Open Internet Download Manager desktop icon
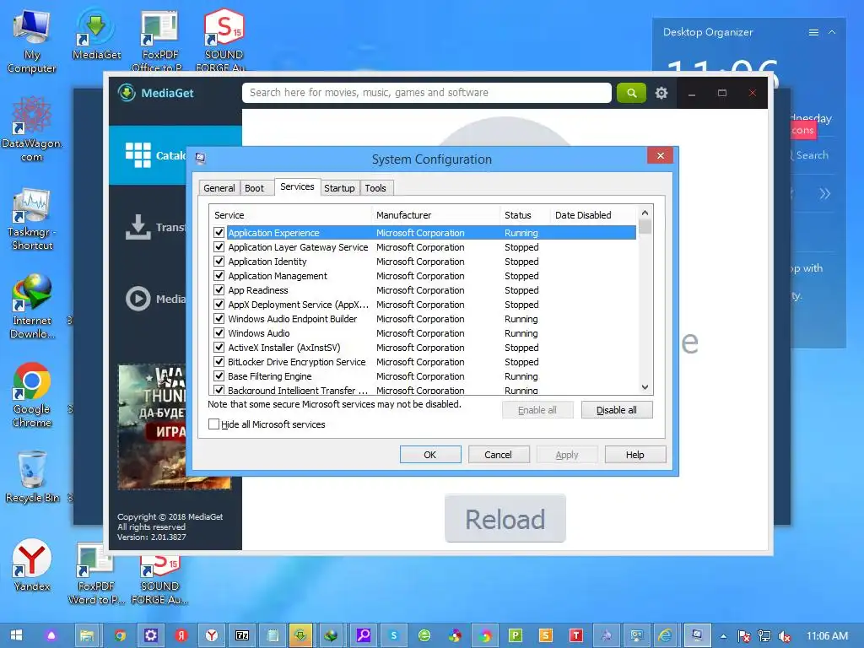The width and height of the screenshot is (864, 648). click(x=31, y=307)
